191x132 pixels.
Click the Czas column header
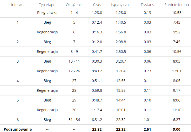click(x=97, y=5)
